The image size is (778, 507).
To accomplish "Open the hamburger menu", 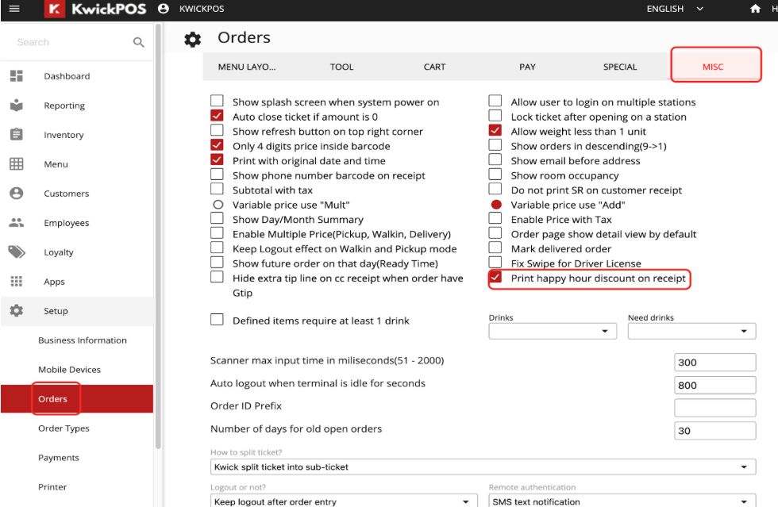I will [x=14, y=9].
